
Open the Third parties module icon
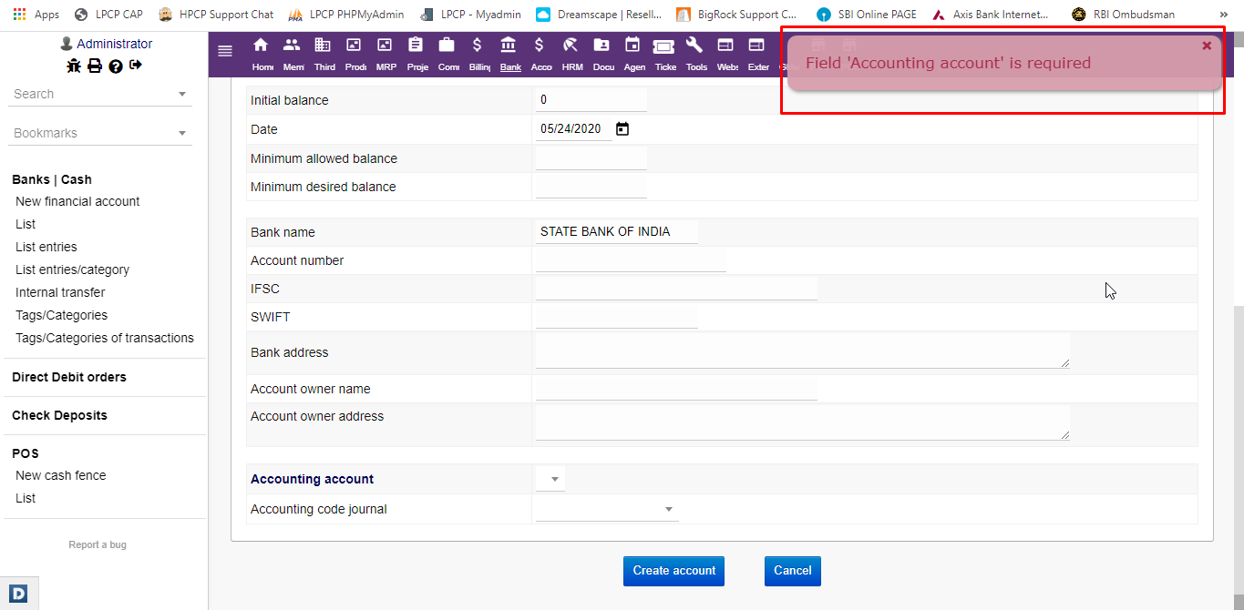[x=324, y=46]
